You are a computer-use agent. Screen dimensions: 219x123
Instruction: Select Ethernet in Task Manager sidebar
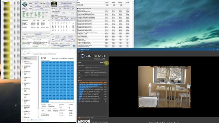click(29, 117)
